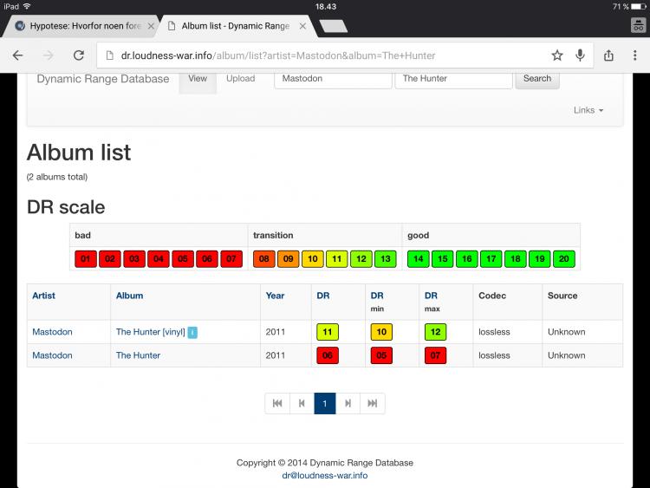Tap the microphone voice search icon
Screen dimensions: 650x488
[x=581, y=55]
